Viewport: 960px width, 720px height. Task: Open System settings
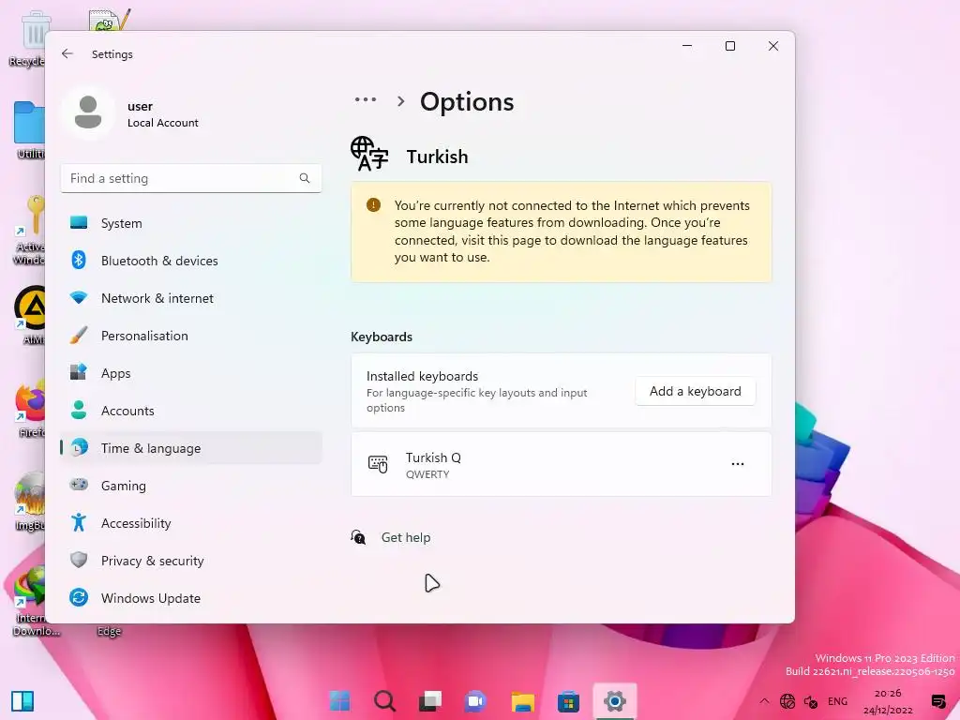pyautogui.click(x=191, y=223)
